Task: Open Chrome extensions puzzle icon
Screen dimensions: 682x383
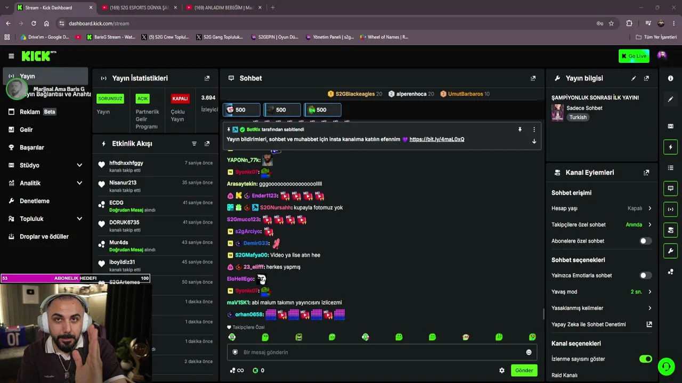Action: pos(629,23)
